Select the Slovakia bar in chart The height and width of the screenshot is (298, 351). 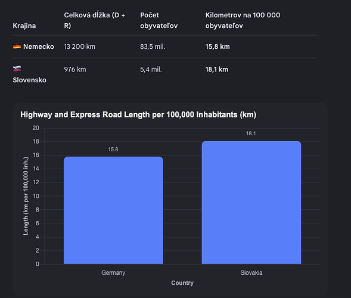tap(251, 203)
